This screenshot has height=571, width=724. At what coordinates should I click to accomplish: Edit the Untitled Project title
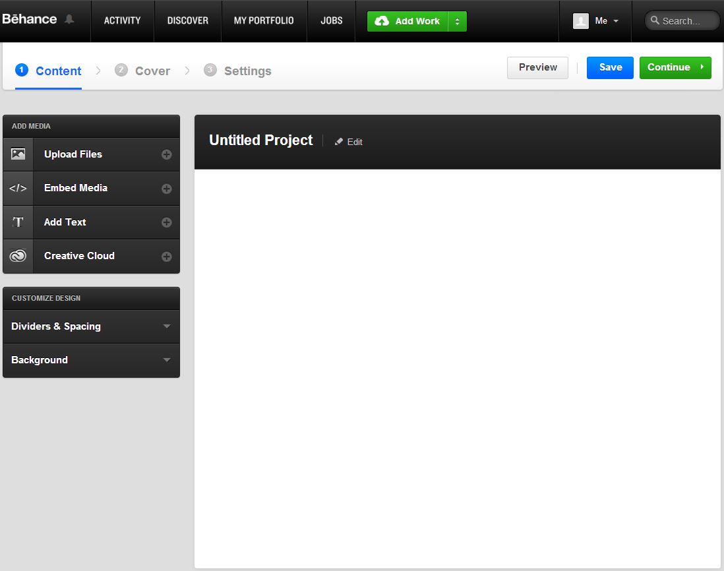[x=349, y=142]
